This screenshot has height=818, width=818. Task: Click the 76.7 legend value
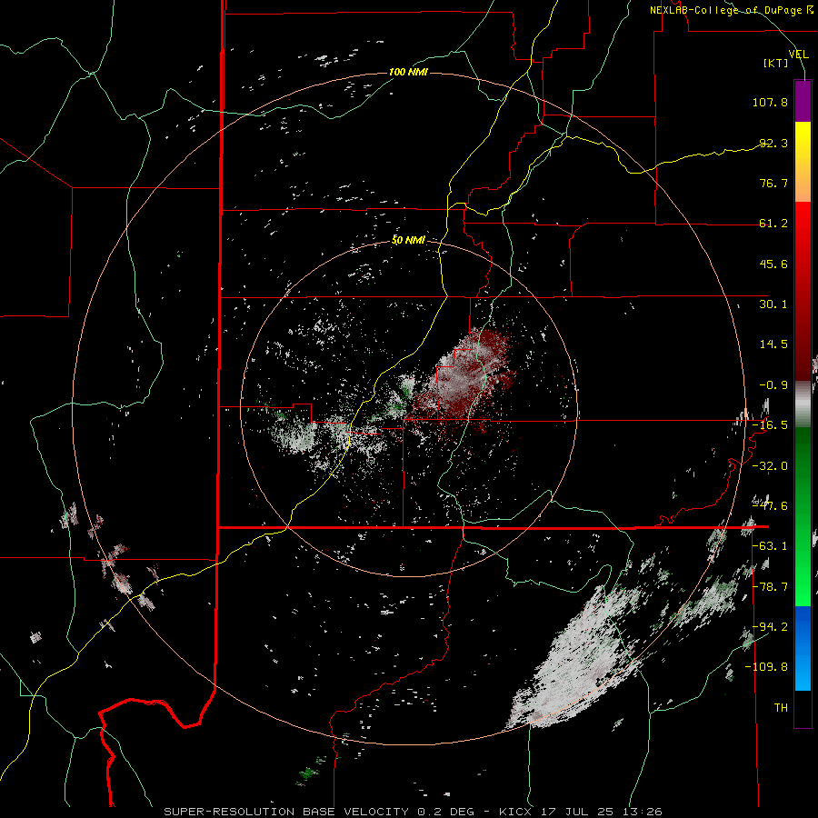(773, 183)
